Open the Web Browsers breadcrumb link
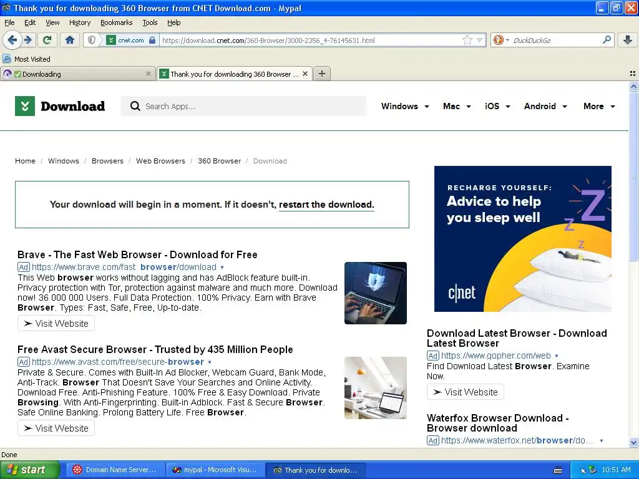 [x=160, y=161]
